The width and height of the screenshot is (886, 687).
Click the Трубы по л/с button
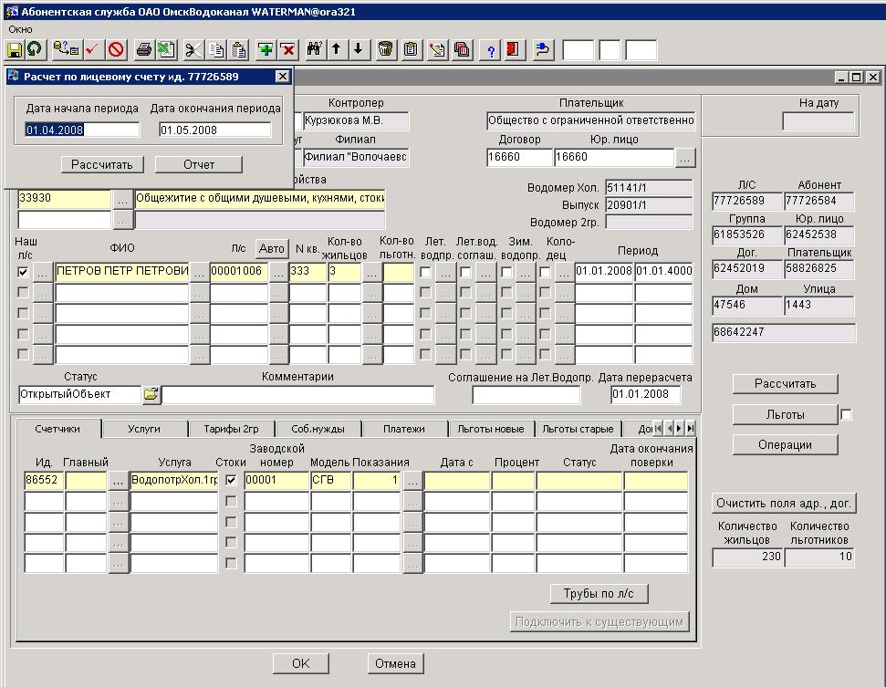click(x=599, y=594)
